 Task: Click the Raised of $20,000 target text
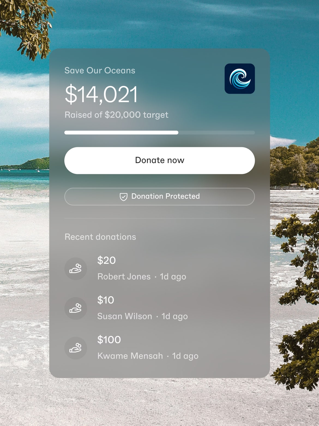[116, 115]
